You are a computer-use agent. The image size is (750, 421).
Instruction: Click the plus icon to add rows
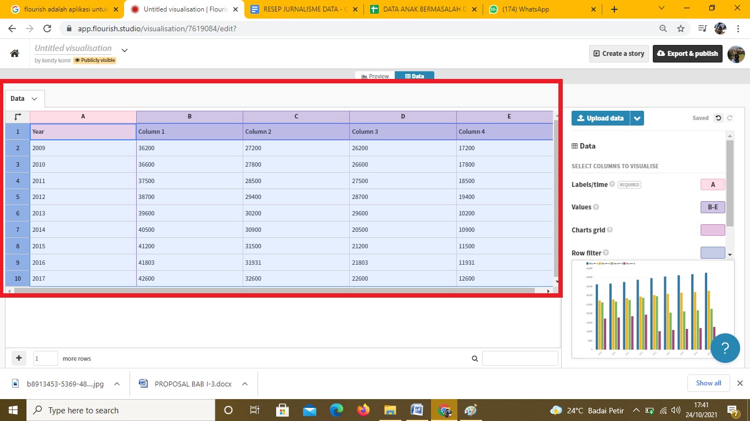19,358
